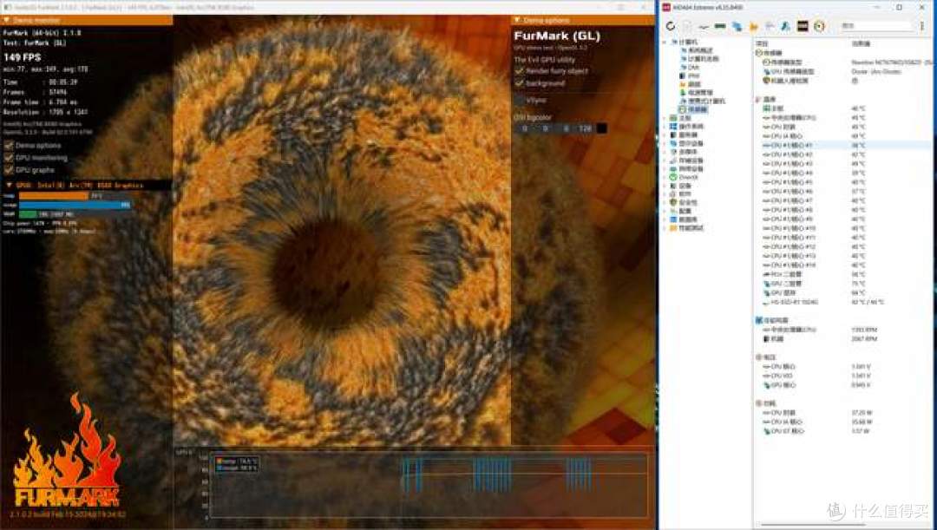Expand the 性能测试 tree node arrow

665,228
